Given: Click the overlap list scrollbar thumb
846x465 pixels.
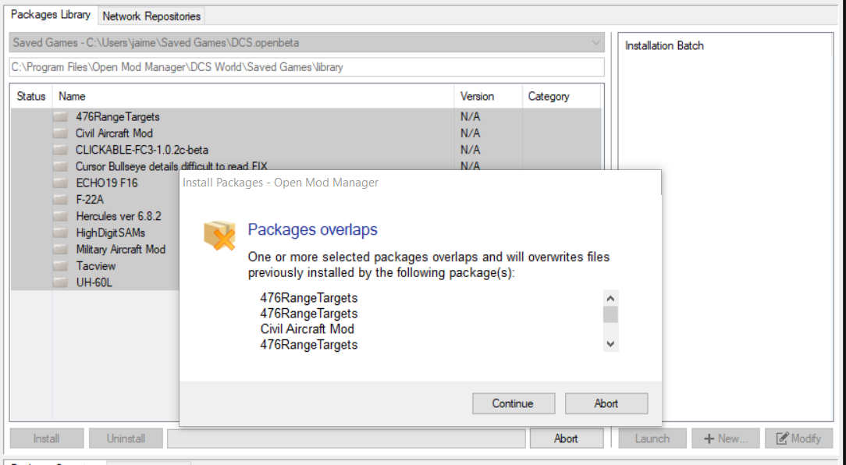Looking at the screenshot, I should [610, 314].
